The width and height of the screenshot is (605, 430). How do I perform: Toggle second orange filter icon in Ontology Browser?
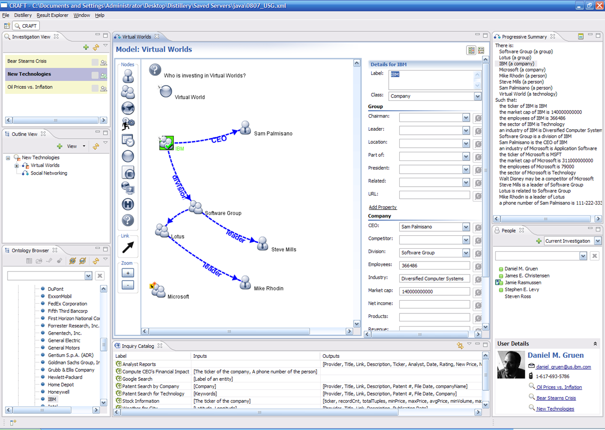coord(82,261)
